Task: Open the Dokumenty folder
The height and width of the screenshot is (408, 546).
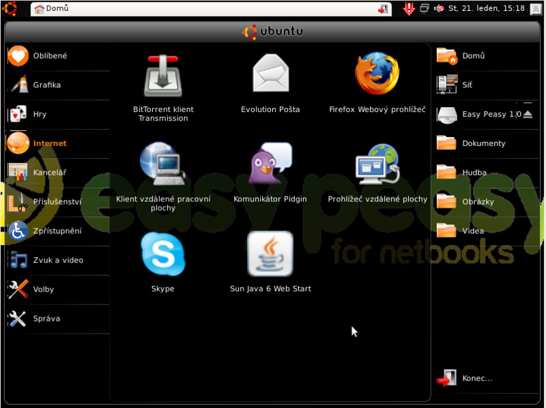Action: pos(487,143)
